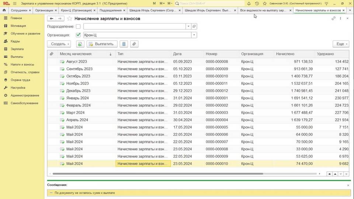
Task: Uncheck the Организация filter checkbox
Action: [78, 35]
